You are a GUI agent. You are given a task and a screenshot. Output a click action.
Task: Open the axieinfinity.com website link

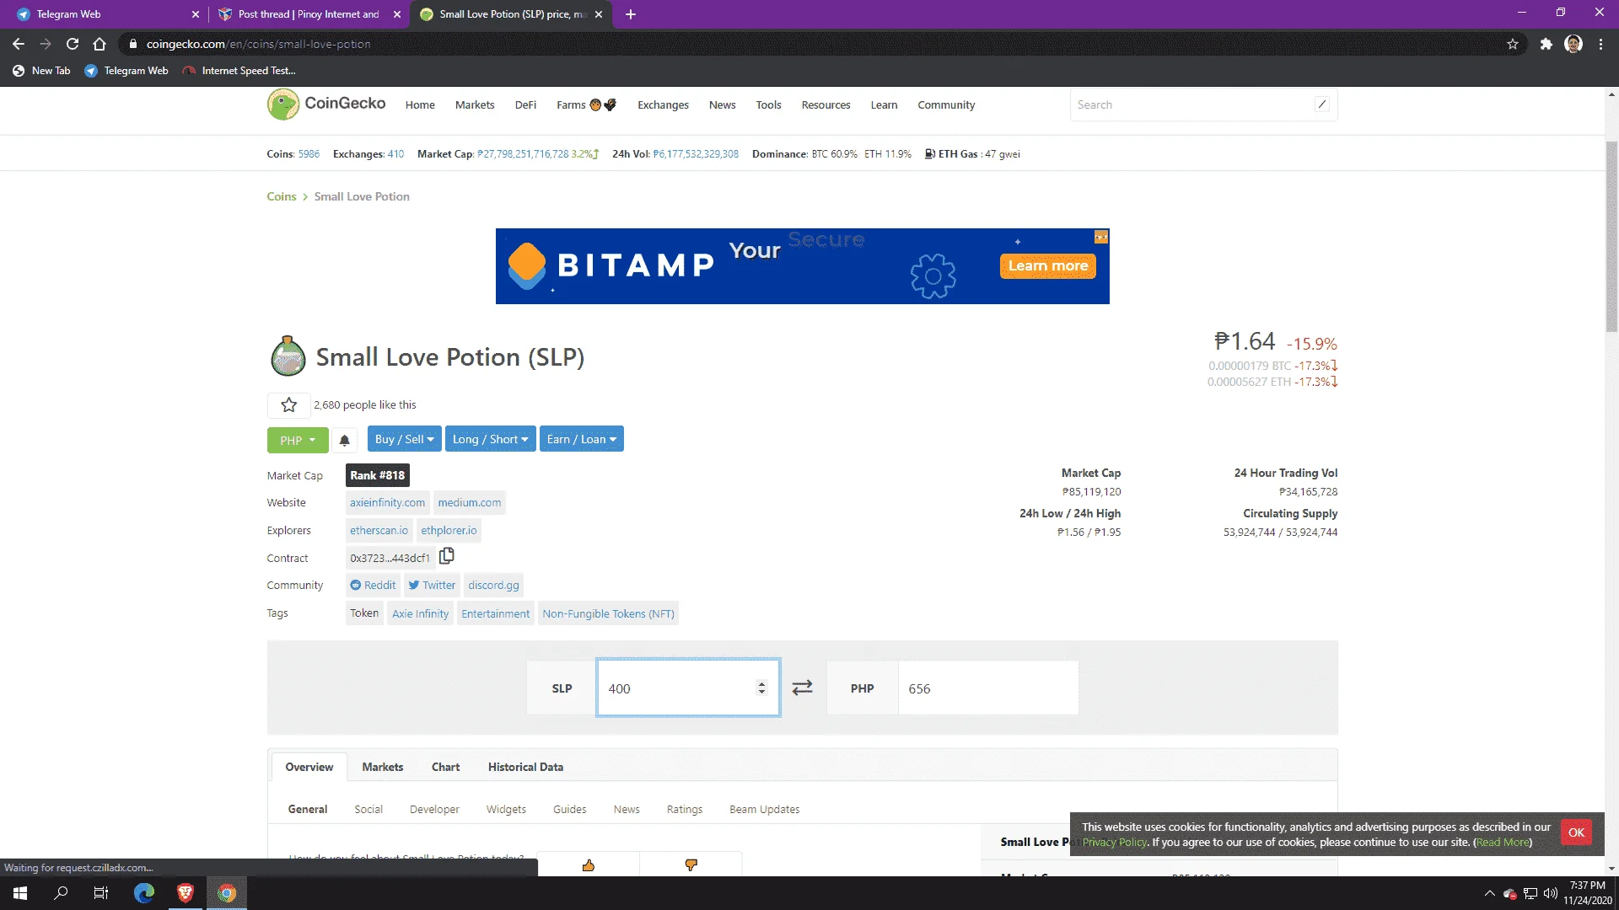(387, 502)
